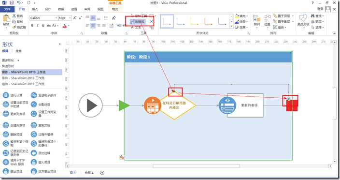This screenshot has width=340, height=180.
Task: Select the 添加注释 shape icon
Action: (x=34, y=153)
